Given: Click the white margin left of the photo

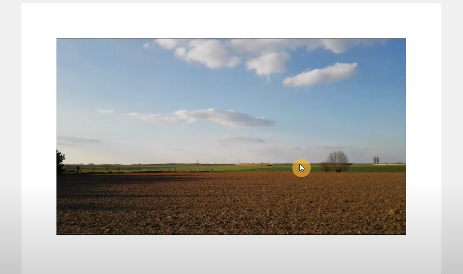Looking at the screenshot, I should click(38, 137).
